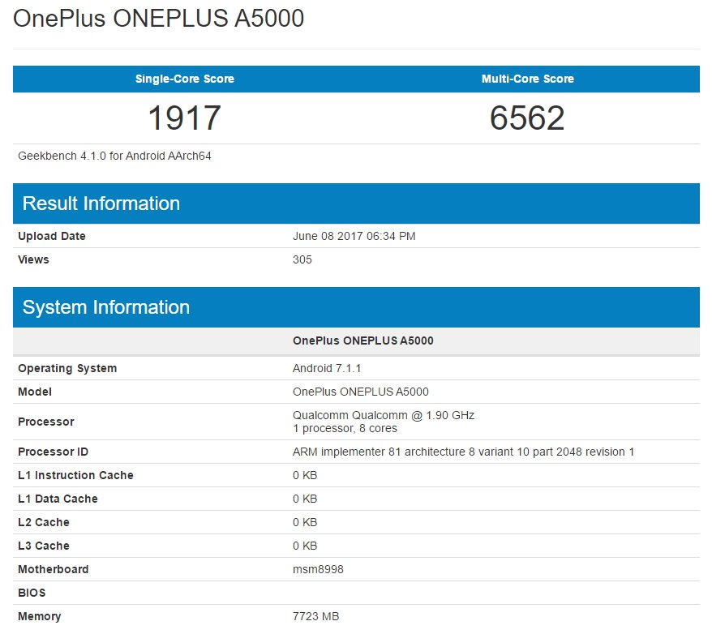
Task: Select the msm8998 motherboard value
Action: tap(319, 570)
